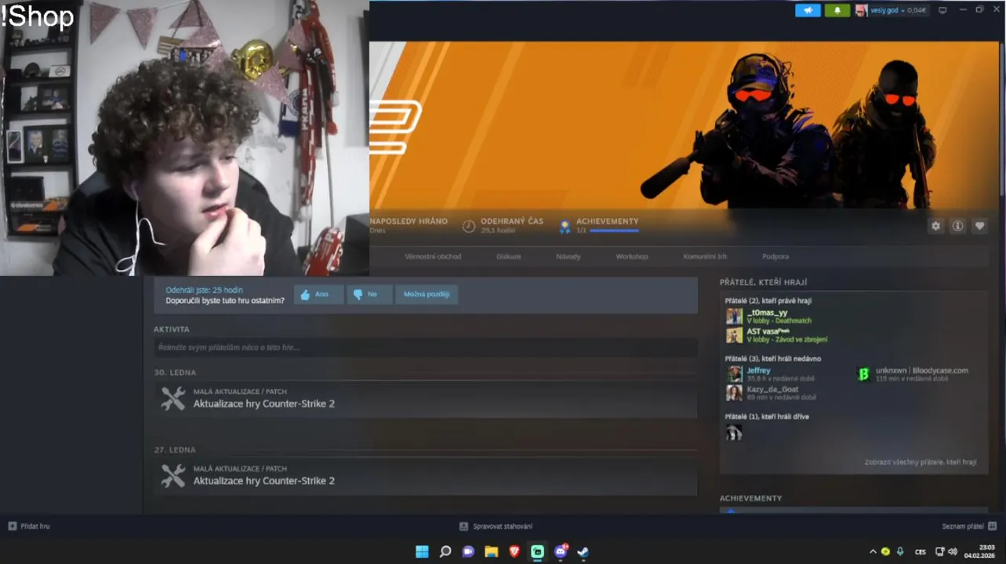Expand the hidden system tray icons chevron

[873, 551]
